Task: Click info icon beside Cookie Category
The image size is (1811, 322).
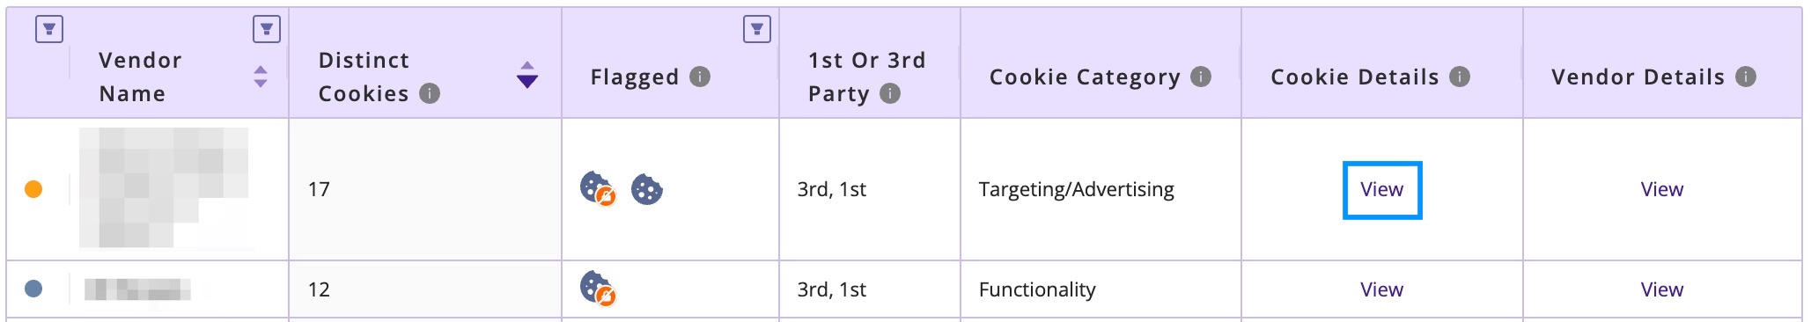Action: pos(1201,77)
